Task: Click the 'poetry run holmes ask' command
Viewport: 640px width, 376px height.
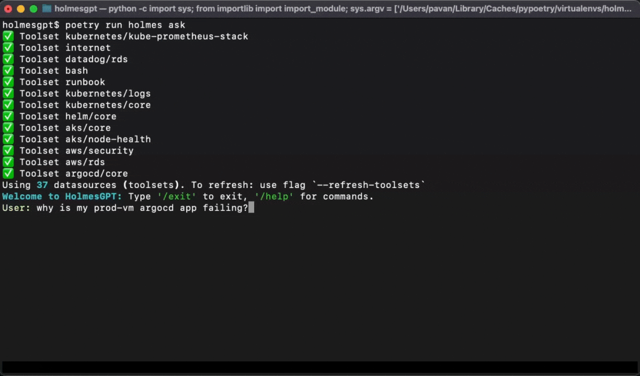Action: click(x=125, y=25)
